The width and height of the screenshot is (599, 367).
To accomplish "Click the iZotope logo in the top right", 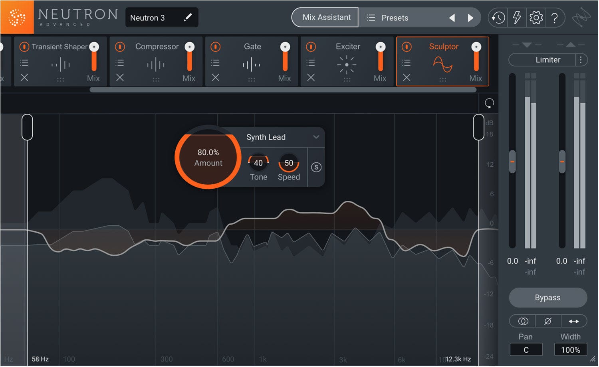I will click(581, 18).
